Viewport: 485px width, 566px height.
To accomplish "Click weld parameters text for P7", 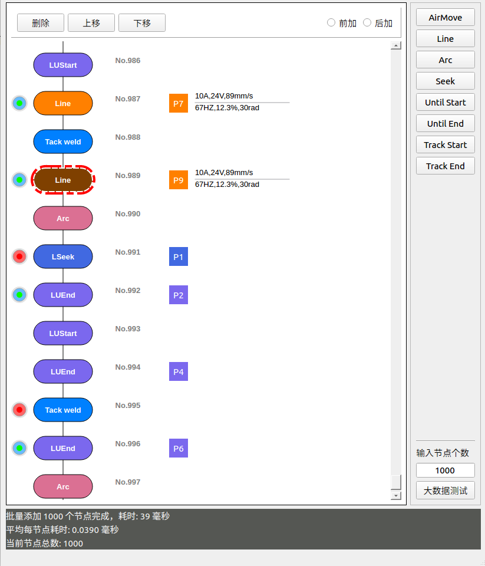I will [242, 102].
